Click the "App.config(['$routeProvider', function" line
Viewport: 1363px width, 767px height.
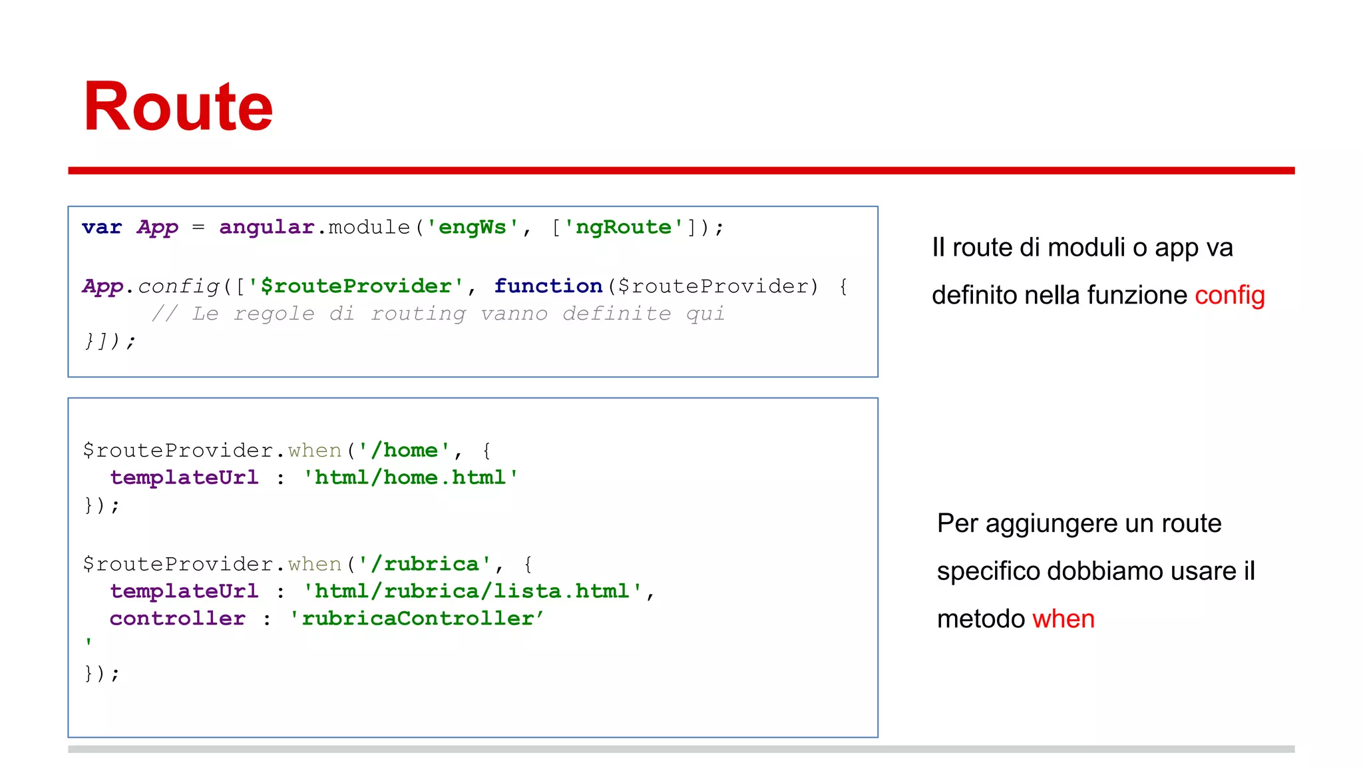pos(465,286)
